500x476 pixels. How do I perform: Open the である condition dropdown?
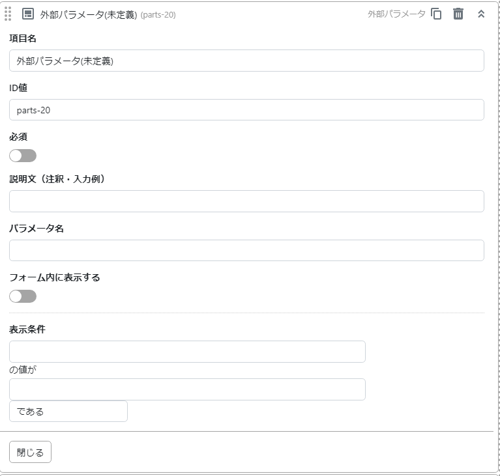(68, 412)
